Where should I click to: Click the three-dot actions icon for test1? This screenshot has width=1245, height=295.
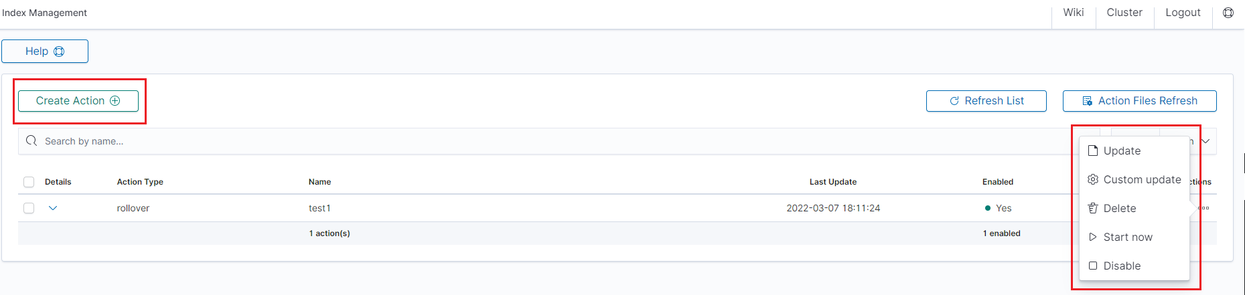pyautogui.click(x=1203, y=208)
